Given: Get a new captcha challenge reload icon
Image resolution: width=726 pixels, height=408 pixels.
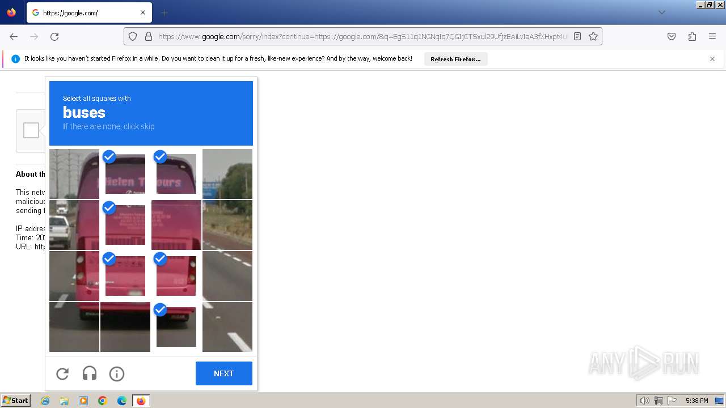Looking at the screenshot, I should click(62, 373).
